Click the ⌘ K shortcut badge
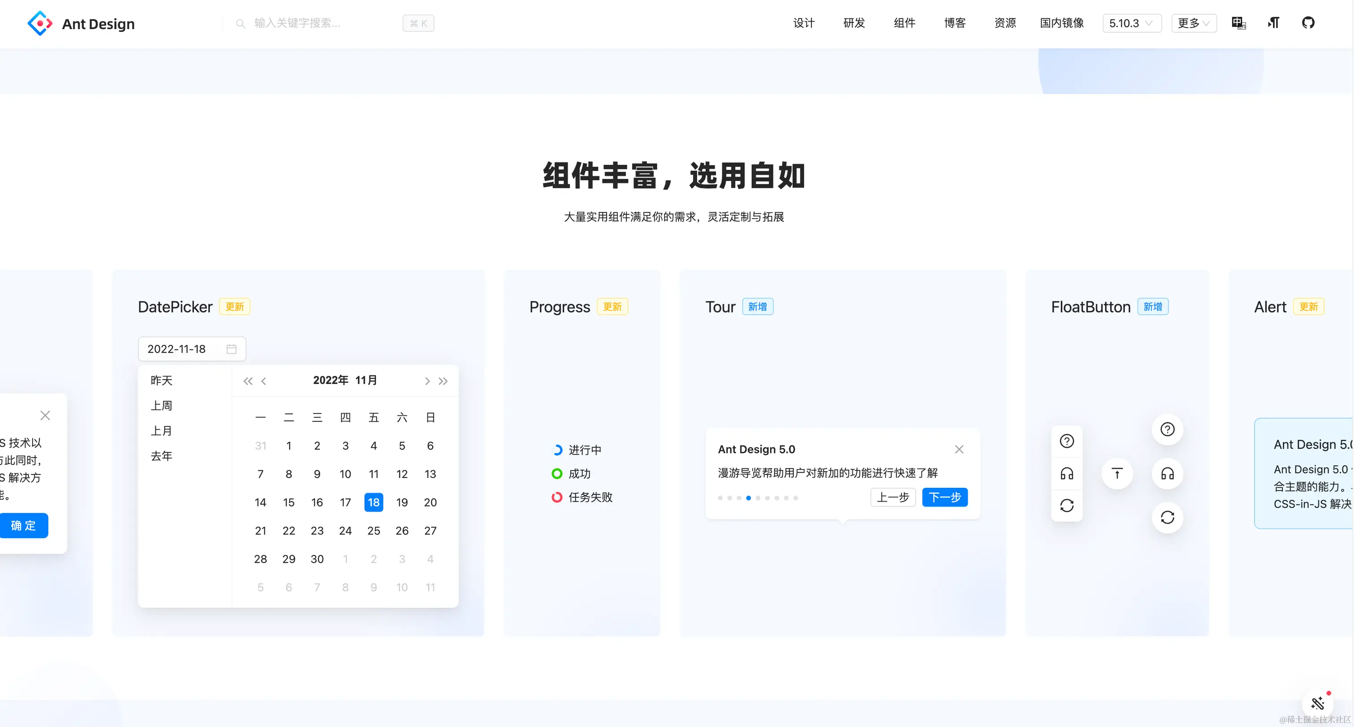Viewport: 1354px width, 727px height. point(418,23)
